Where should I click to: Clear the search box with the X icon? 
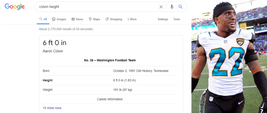click(161, 7)
